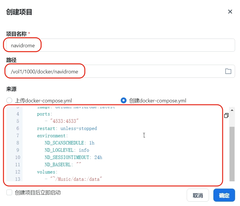Click the code editor scrollbar thumb
The height and width of the screenshot is (206, 240).
pyautogui.click(x=232, y=154)
